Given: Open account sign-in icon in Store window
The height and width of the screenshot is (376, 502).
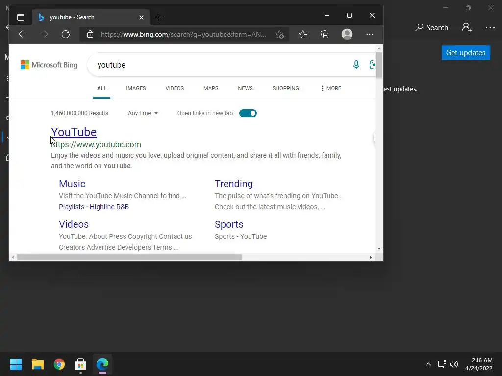Looking at the screenshot, I should click(x=467, y=27).
